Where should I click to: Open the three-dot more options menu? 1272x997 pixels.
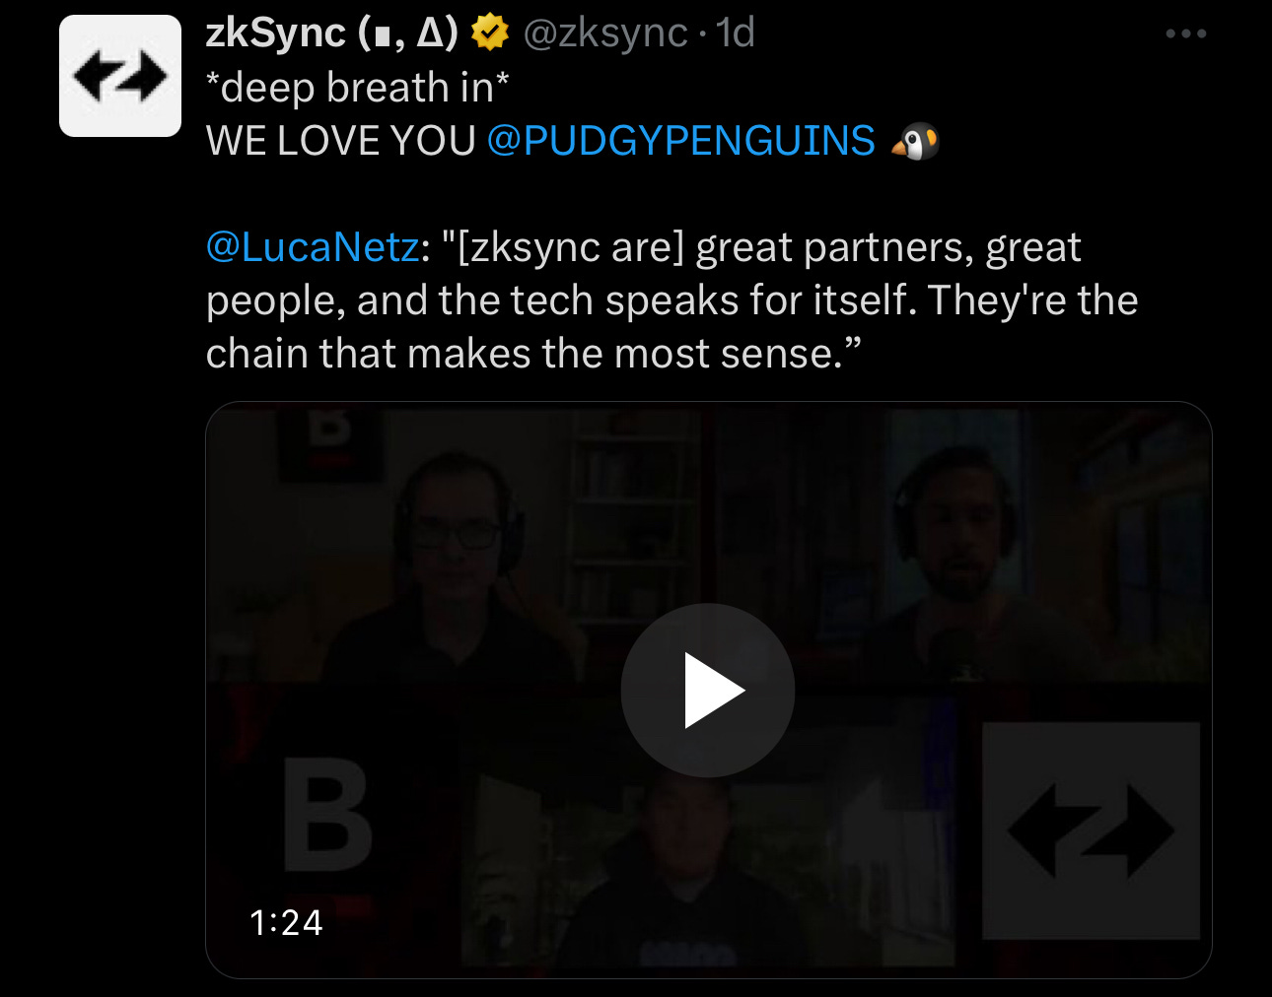point(1185,33)
